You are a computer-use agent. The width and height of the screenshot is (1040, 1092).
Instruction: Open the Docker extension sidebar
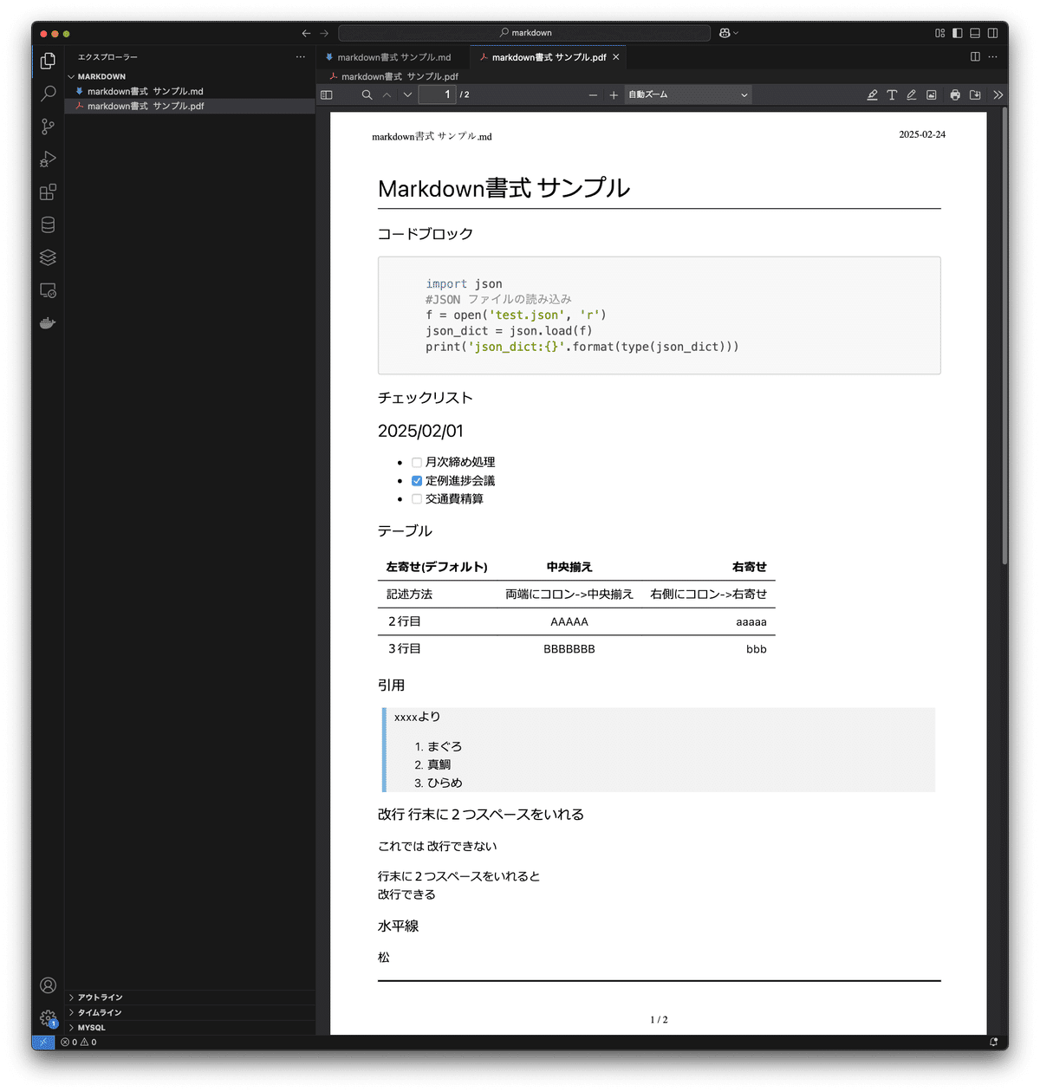point(48,323)
